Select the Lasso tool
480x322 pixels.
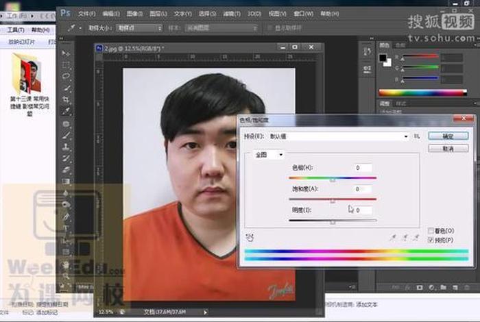coord(66,76)
